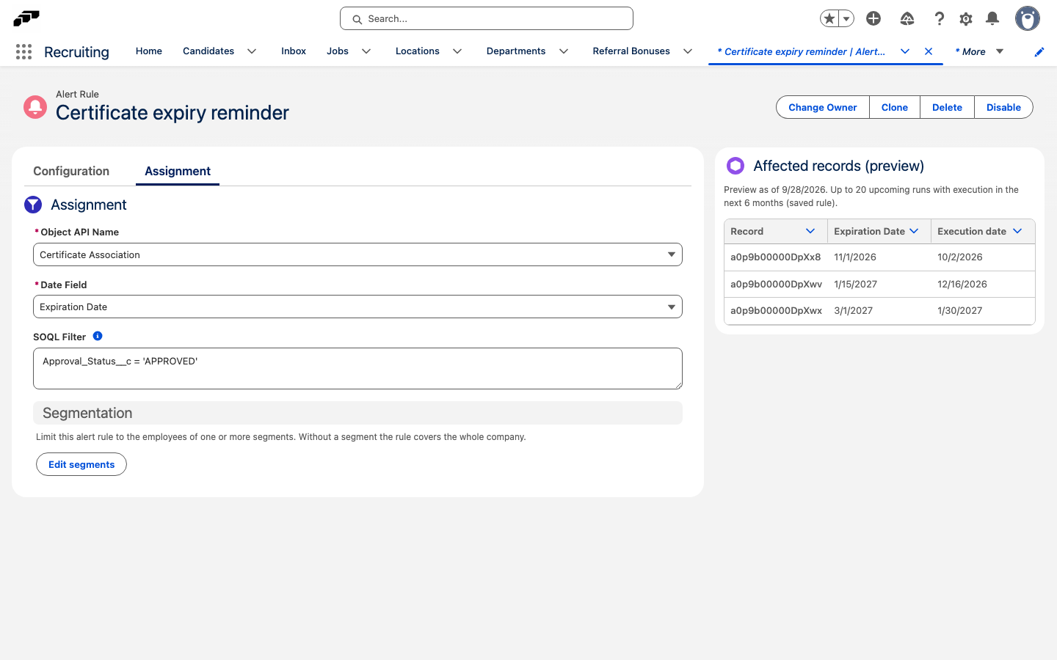
Task: Open the Favorites star icon
Action: [x=829, y=18]
